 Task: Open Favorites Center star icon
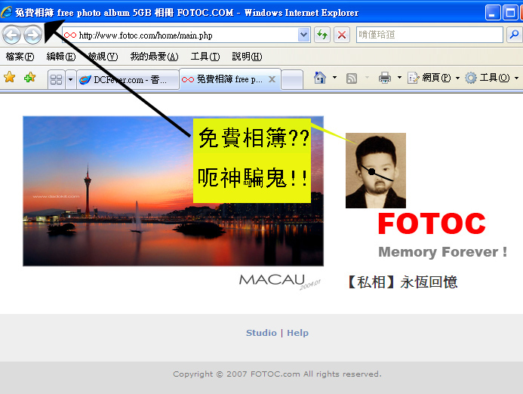tap(10, 78)
